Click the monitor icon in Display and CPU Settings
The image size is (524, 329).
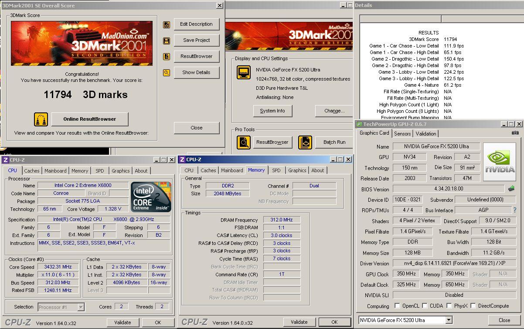(244, 72)
